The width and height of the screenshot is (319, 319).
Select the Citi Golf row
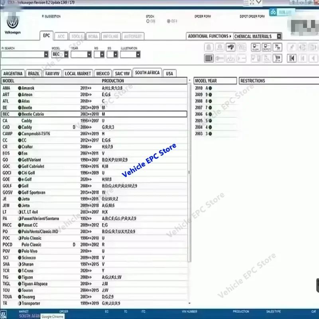(94, 173)
